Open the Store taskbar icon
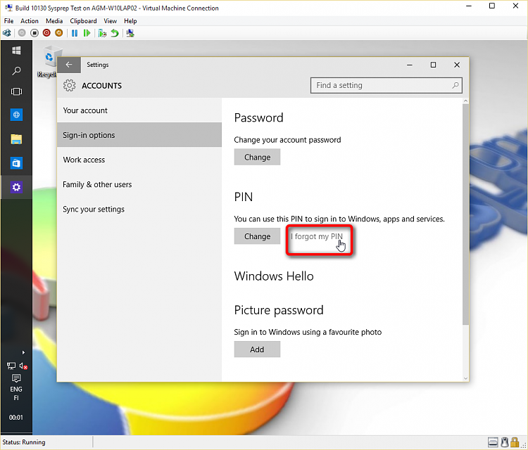Image resolution: width=528 pixels, height=450 pixels. pos(16,163)
